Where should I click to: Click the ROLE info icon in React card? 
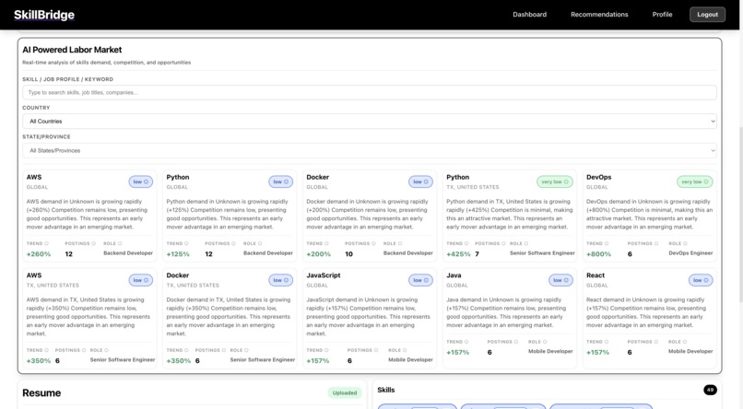click(x=685, y=342)
